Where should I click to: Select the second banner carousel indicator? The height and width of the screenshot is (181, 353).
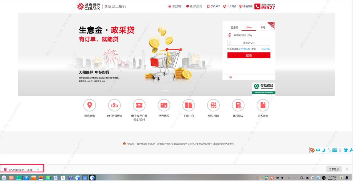tap(176, 91)
